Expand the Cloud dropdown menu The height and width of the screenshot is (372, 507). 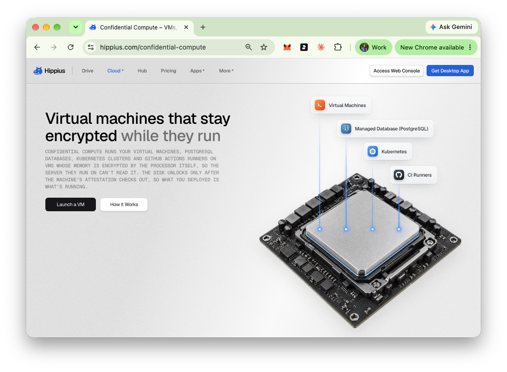[x=116, y=71]
